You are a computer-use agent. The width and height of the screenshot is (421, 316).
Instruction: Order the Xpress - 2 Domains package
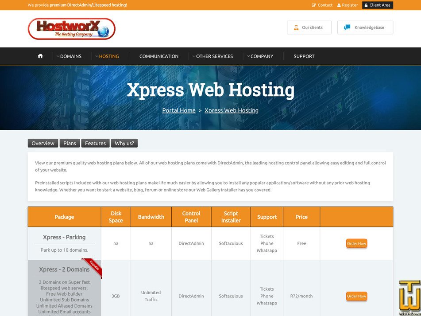tap(356, 296)
